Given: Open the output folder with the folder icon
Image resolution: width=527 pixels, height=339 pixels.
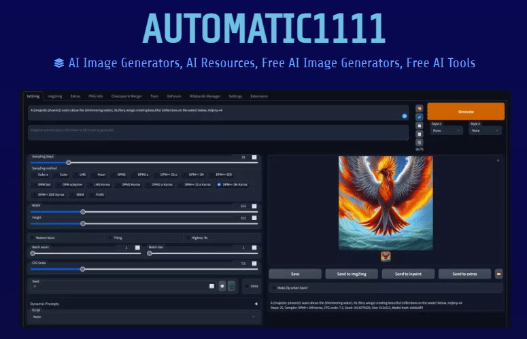Looking at the screenshot, I should point(498,274).
